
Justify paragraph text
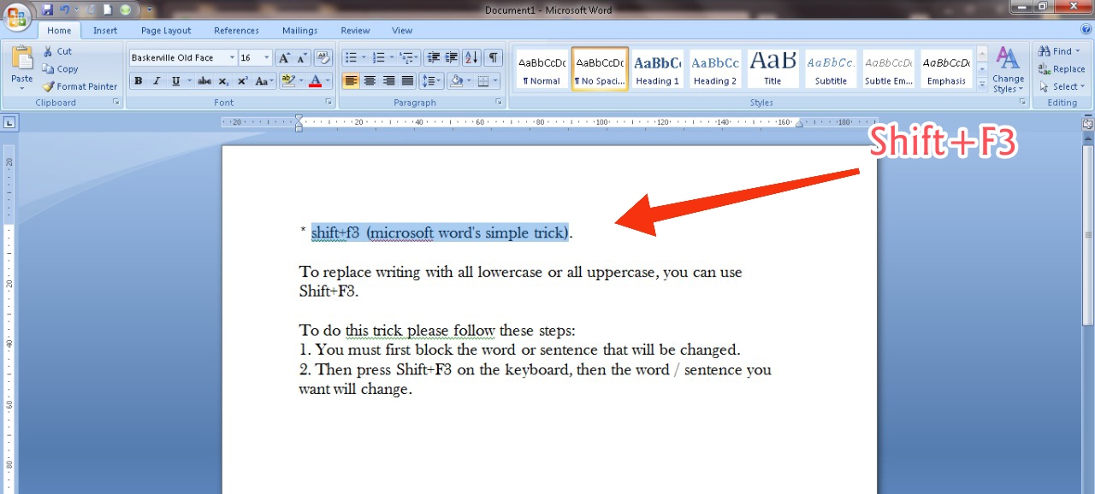408,81
